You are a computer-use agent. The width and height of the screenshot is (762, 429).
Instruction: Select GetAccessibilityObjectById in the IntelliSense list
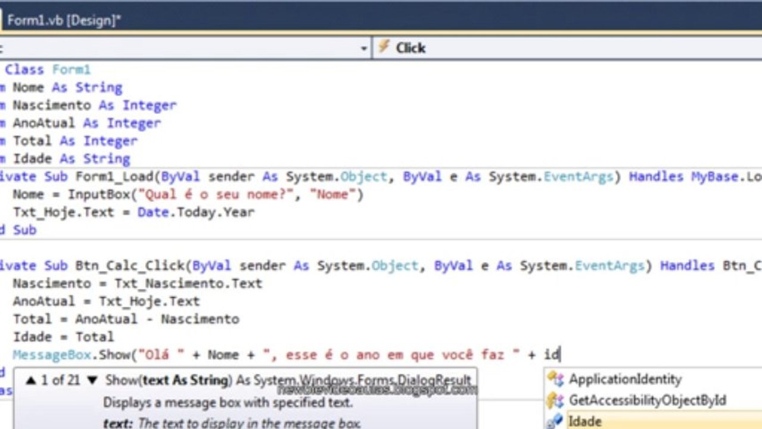[648, 400]
